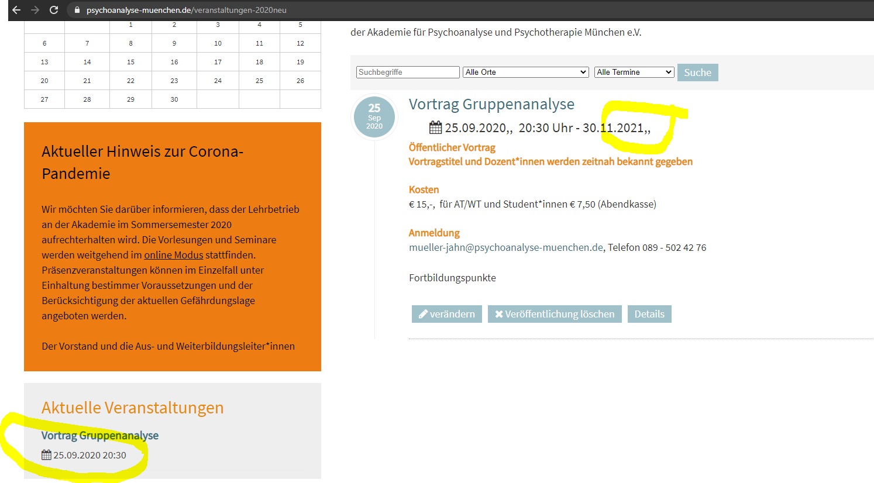Click calendar icon beside 25.09.2020, 20:30 Uhr
Image resolution: width=874 pixels, height=483 pixels.
(x=435, y=127)
